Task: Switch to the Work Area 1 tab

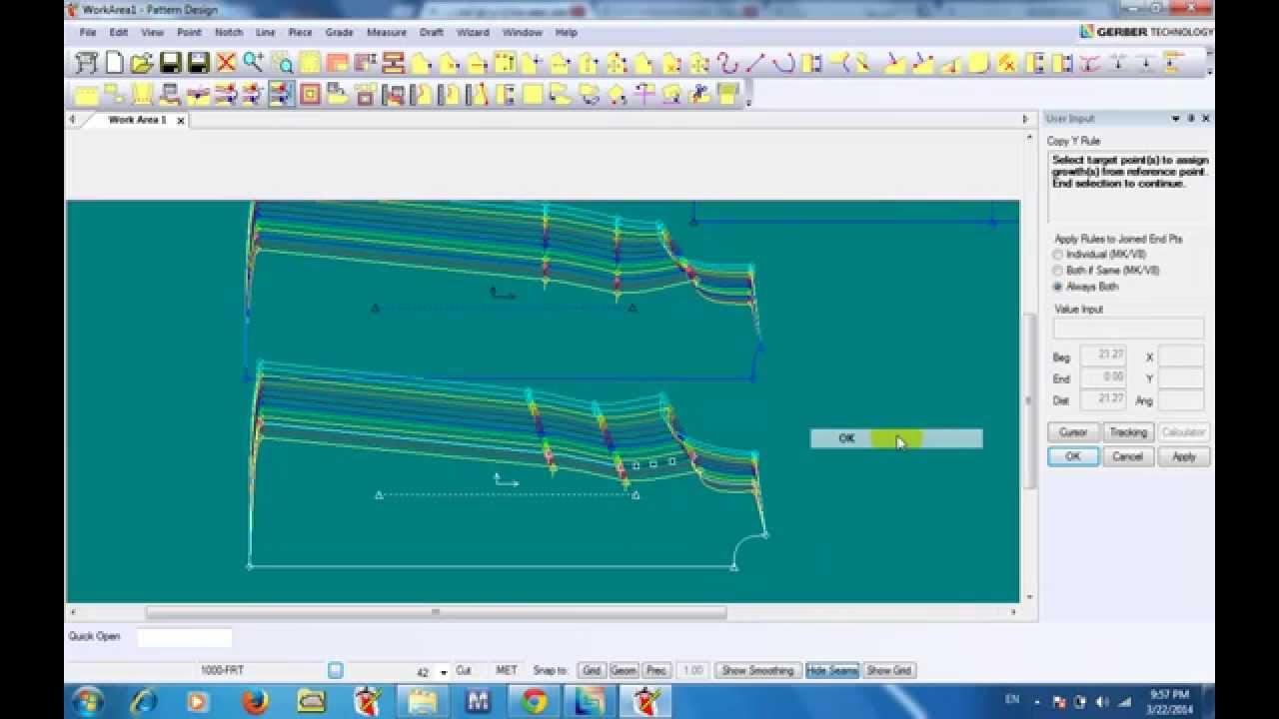Action: (137, 120)
